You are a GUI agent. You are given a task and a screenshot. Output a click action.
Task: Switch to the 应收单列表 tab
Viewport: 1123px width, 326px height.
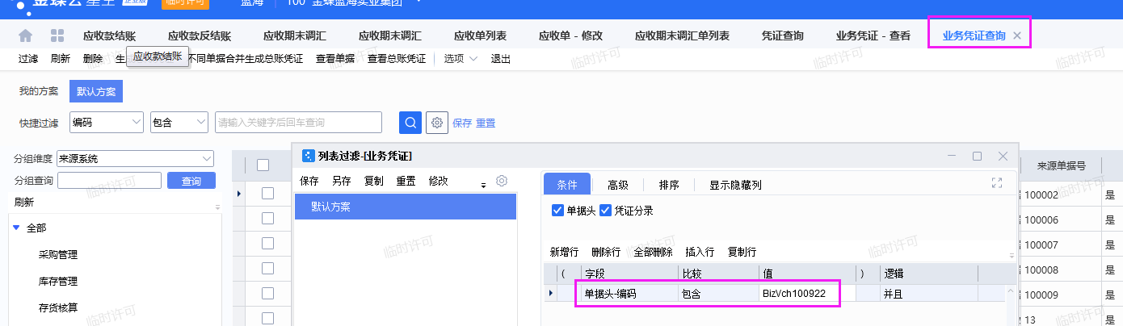coord(480,36)
